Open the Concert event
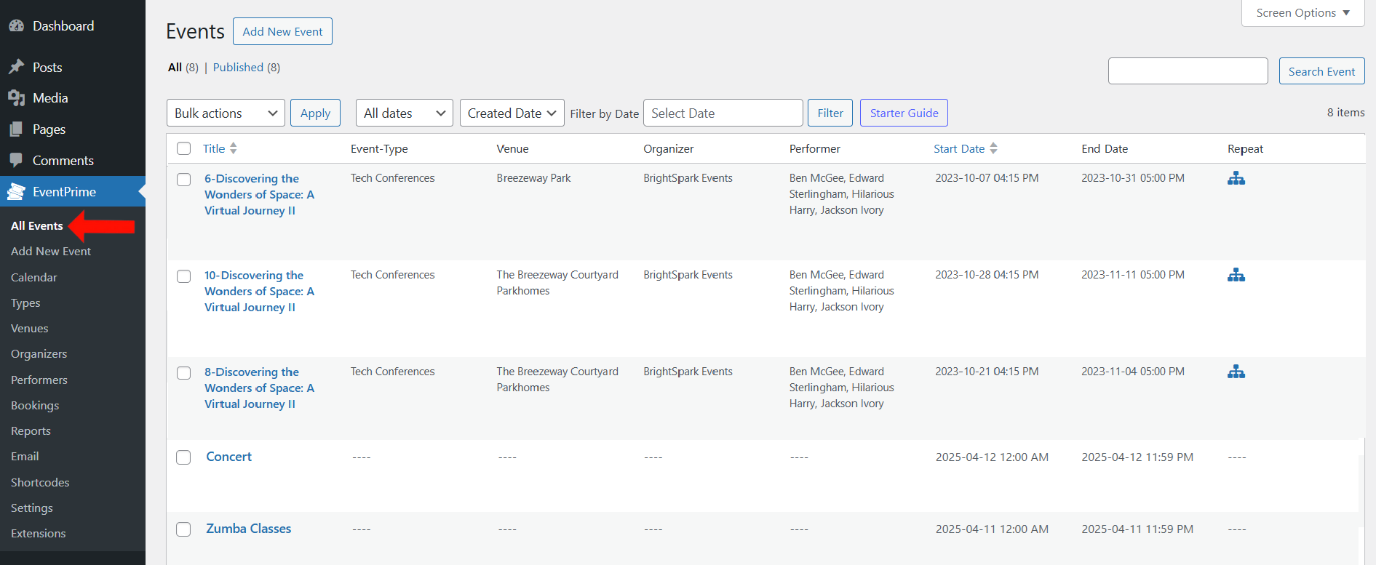Screen dimensions: 1376x565 (228, 457)
